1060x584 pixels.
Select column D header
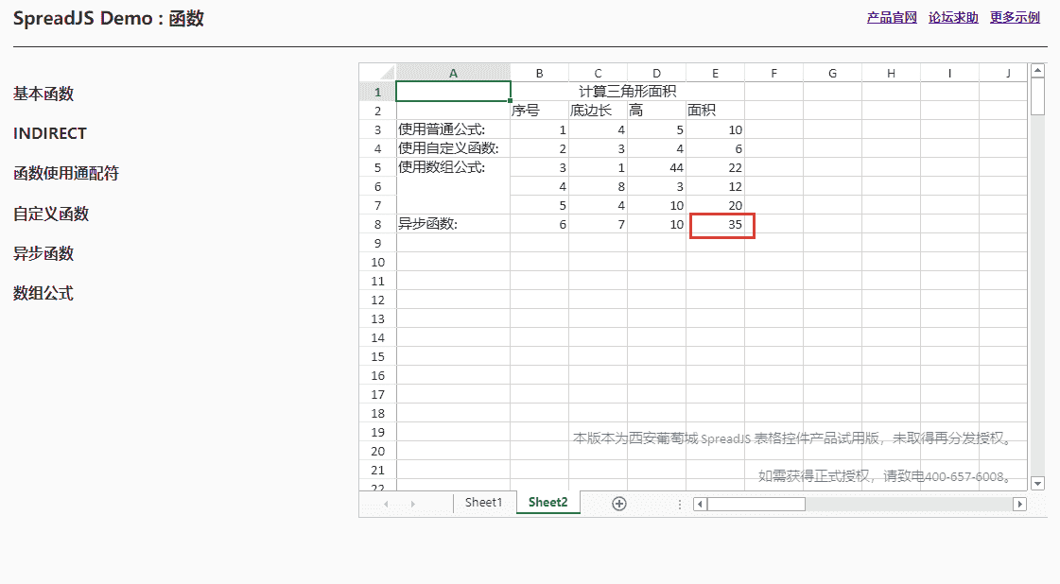click(656, 73)
